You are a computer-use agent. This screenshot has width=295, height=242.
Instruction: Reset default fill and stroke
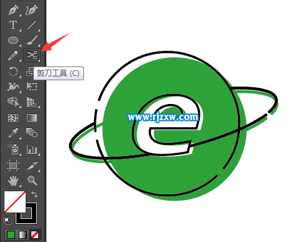pyautogui.click(x=8, y=221)
